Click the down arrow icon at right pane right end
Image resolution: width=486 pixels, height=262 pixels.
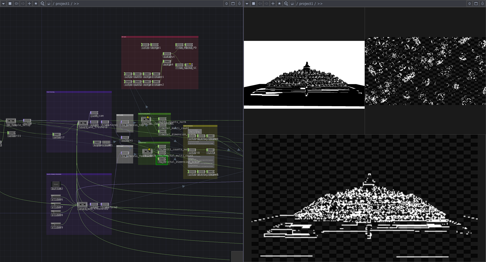482,4
